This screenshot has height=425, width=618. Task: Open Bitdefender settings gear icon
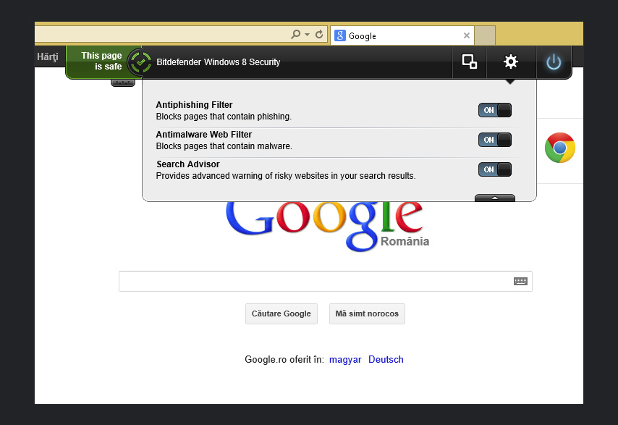click(510, 62)
